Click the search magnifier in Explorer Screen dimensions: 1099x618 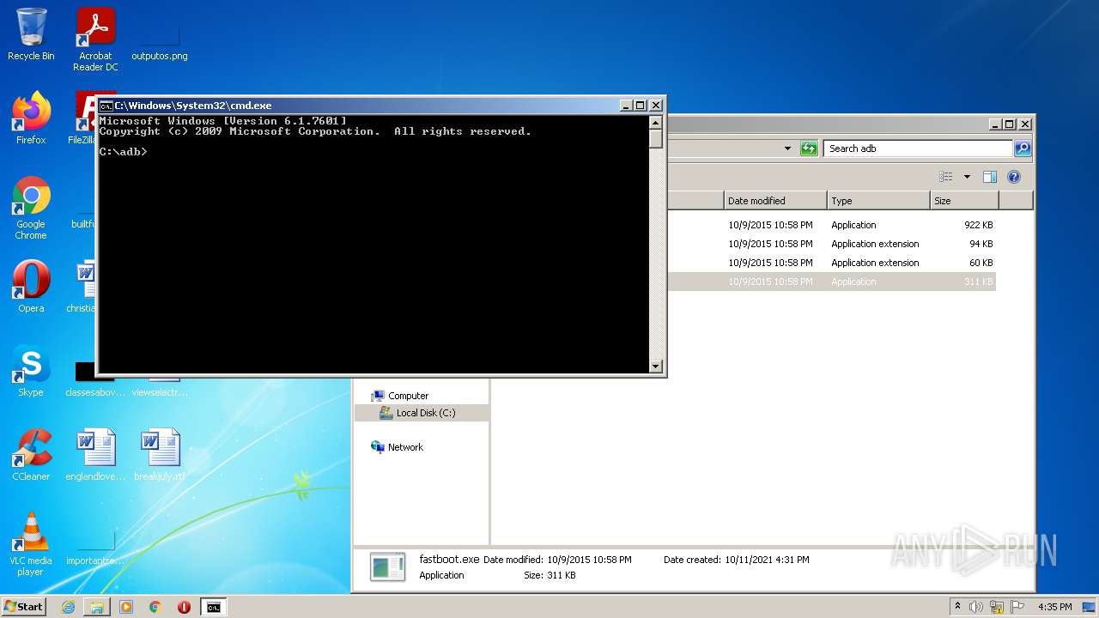[x=1022, y=148]
